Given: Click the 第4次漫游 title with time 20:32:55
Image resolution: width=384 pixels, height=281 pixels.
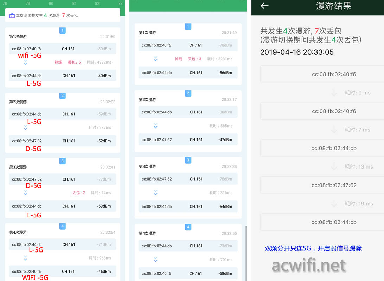Looking at the screenshot, I should click(x=147, y=234).
